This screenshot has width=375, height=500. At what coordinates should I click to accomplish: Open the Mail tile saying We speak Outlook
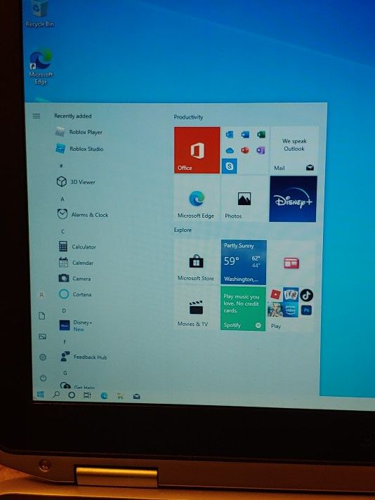click(x=294, y=150)
